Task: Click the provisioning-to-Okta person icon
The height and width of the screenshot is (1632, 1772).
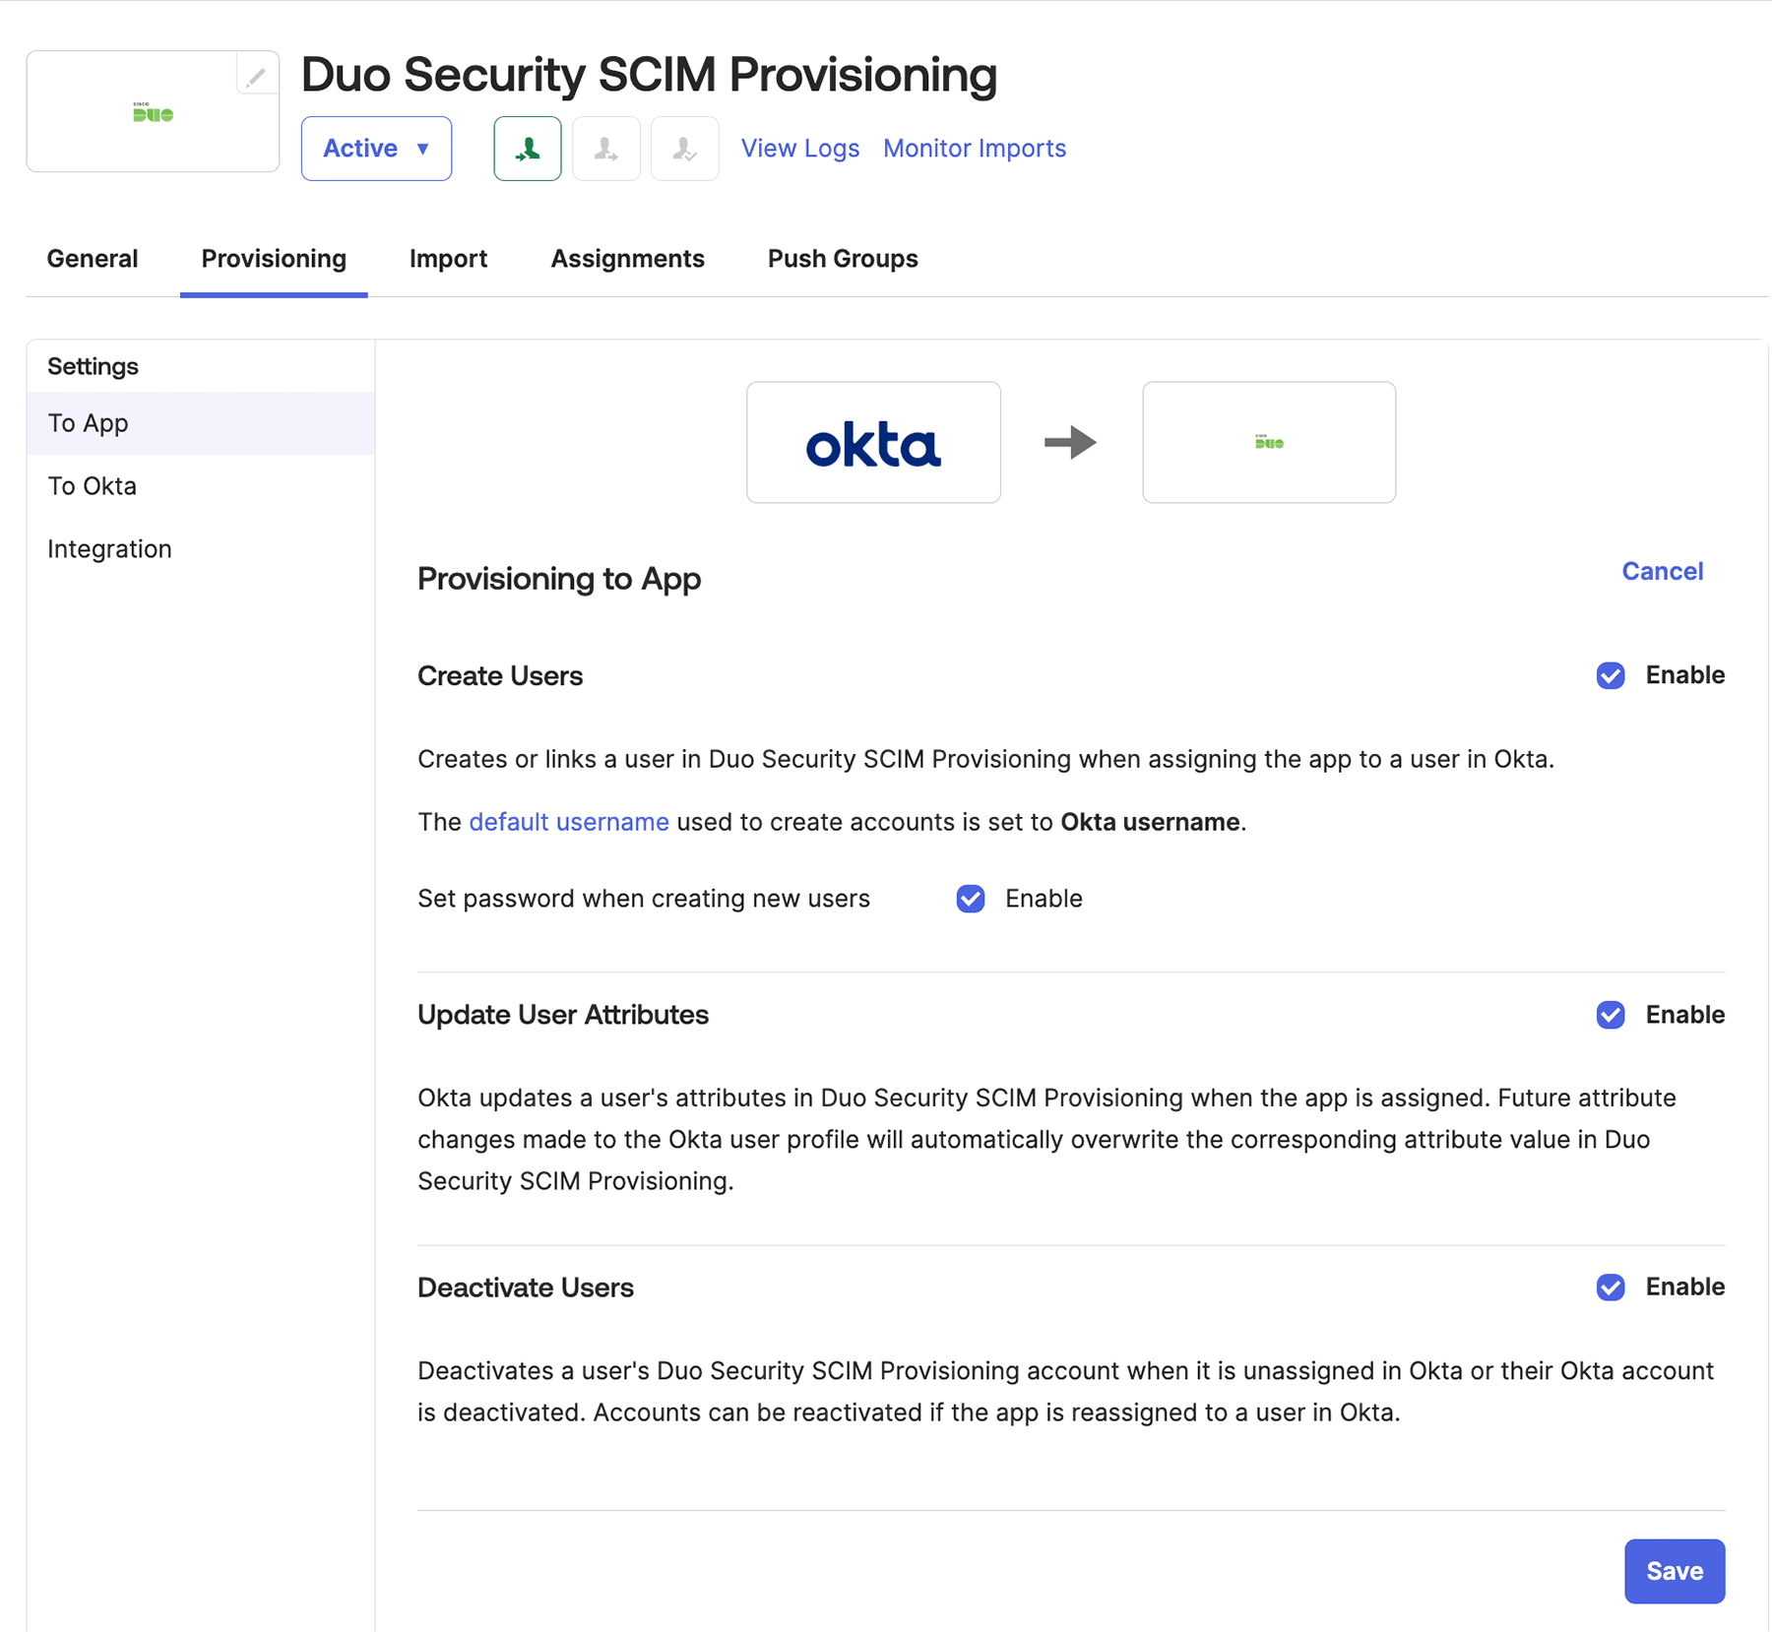Action: (606, 149)
